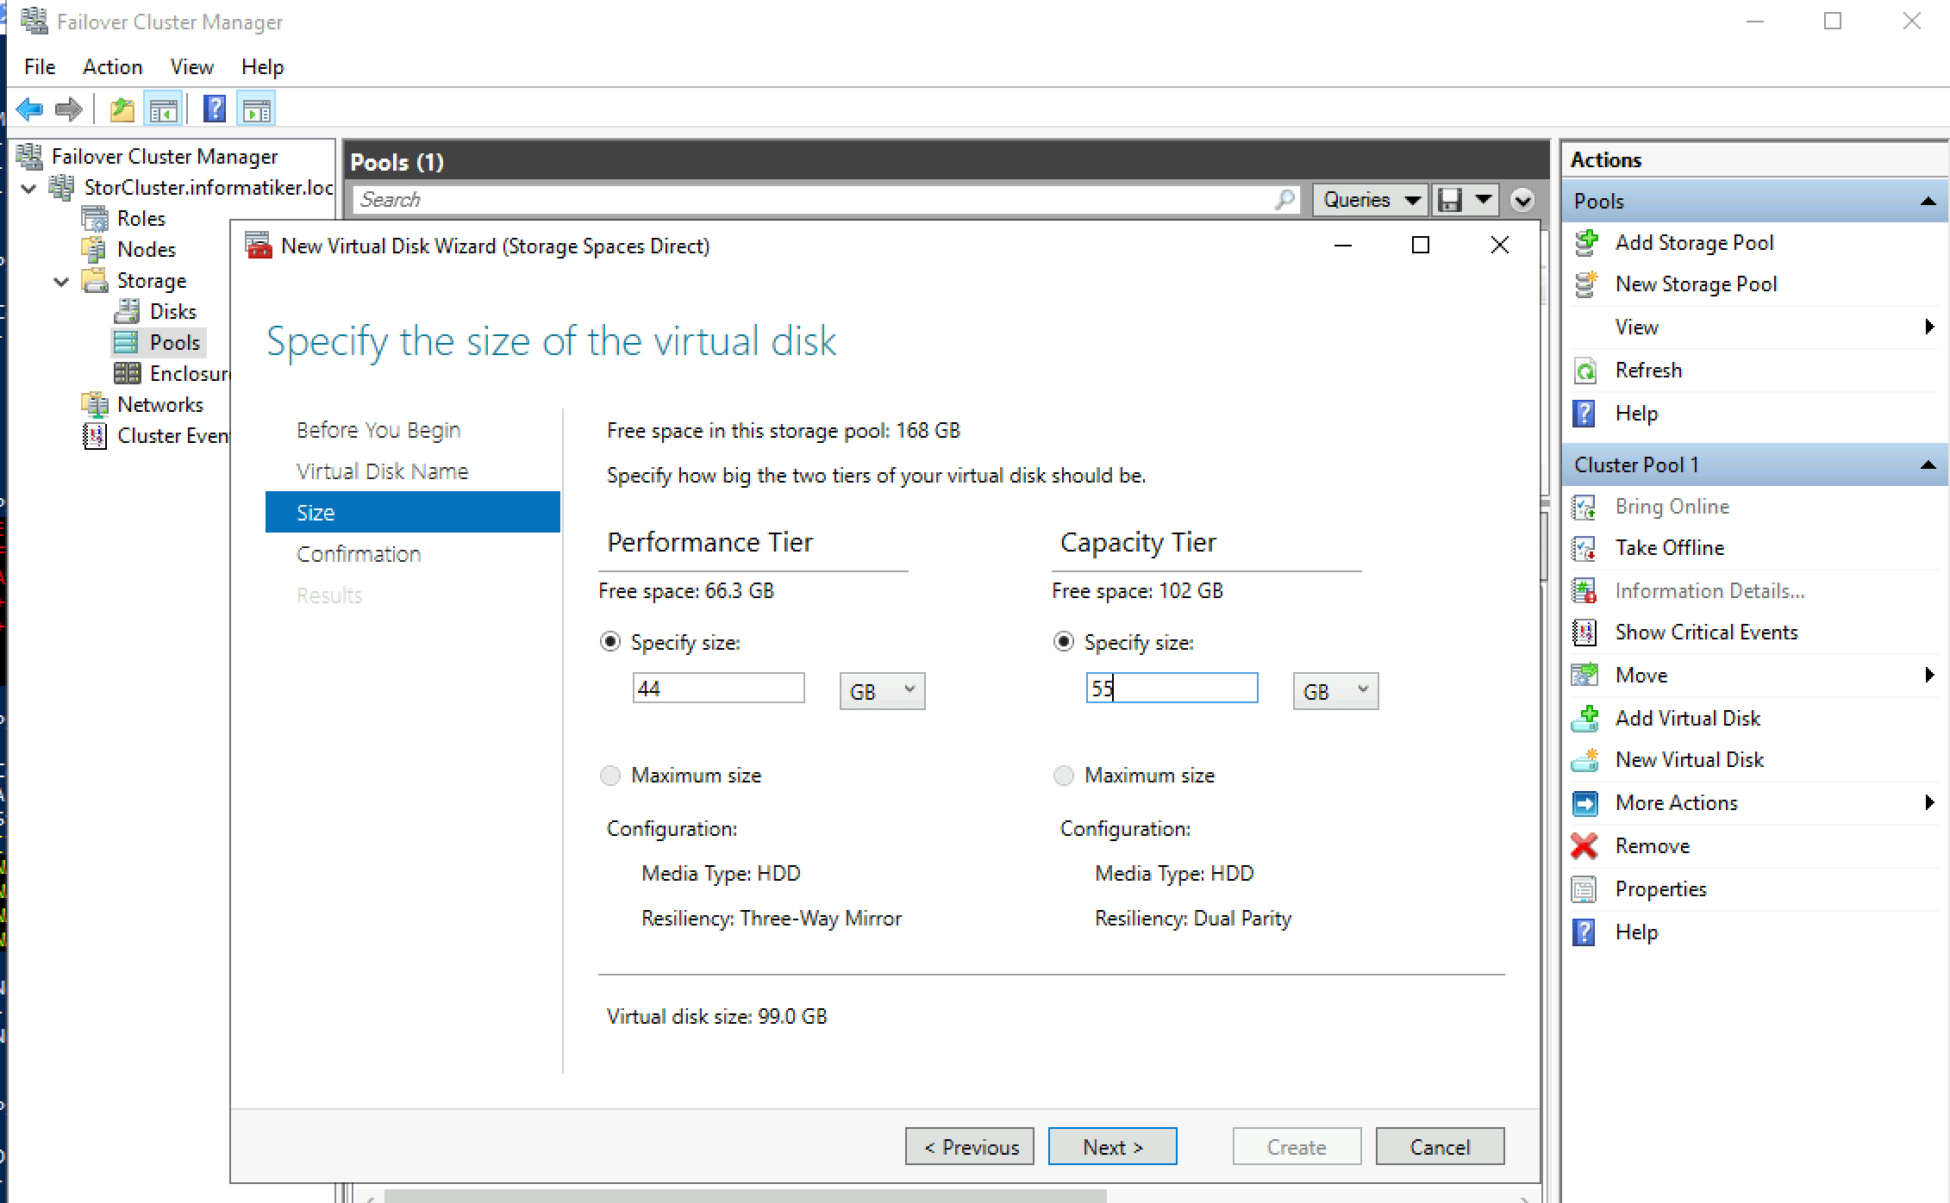
Task: Click Cancel in the virtual disk wizard
Action: click(1439, 1146)
